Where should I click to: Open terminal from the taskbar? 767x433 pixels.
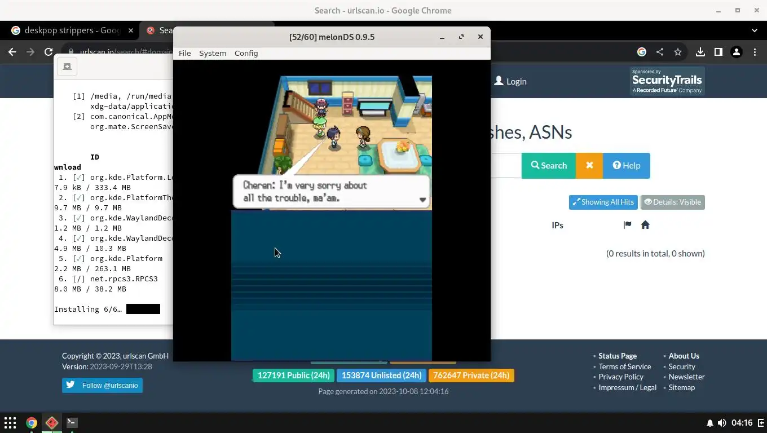72,422
